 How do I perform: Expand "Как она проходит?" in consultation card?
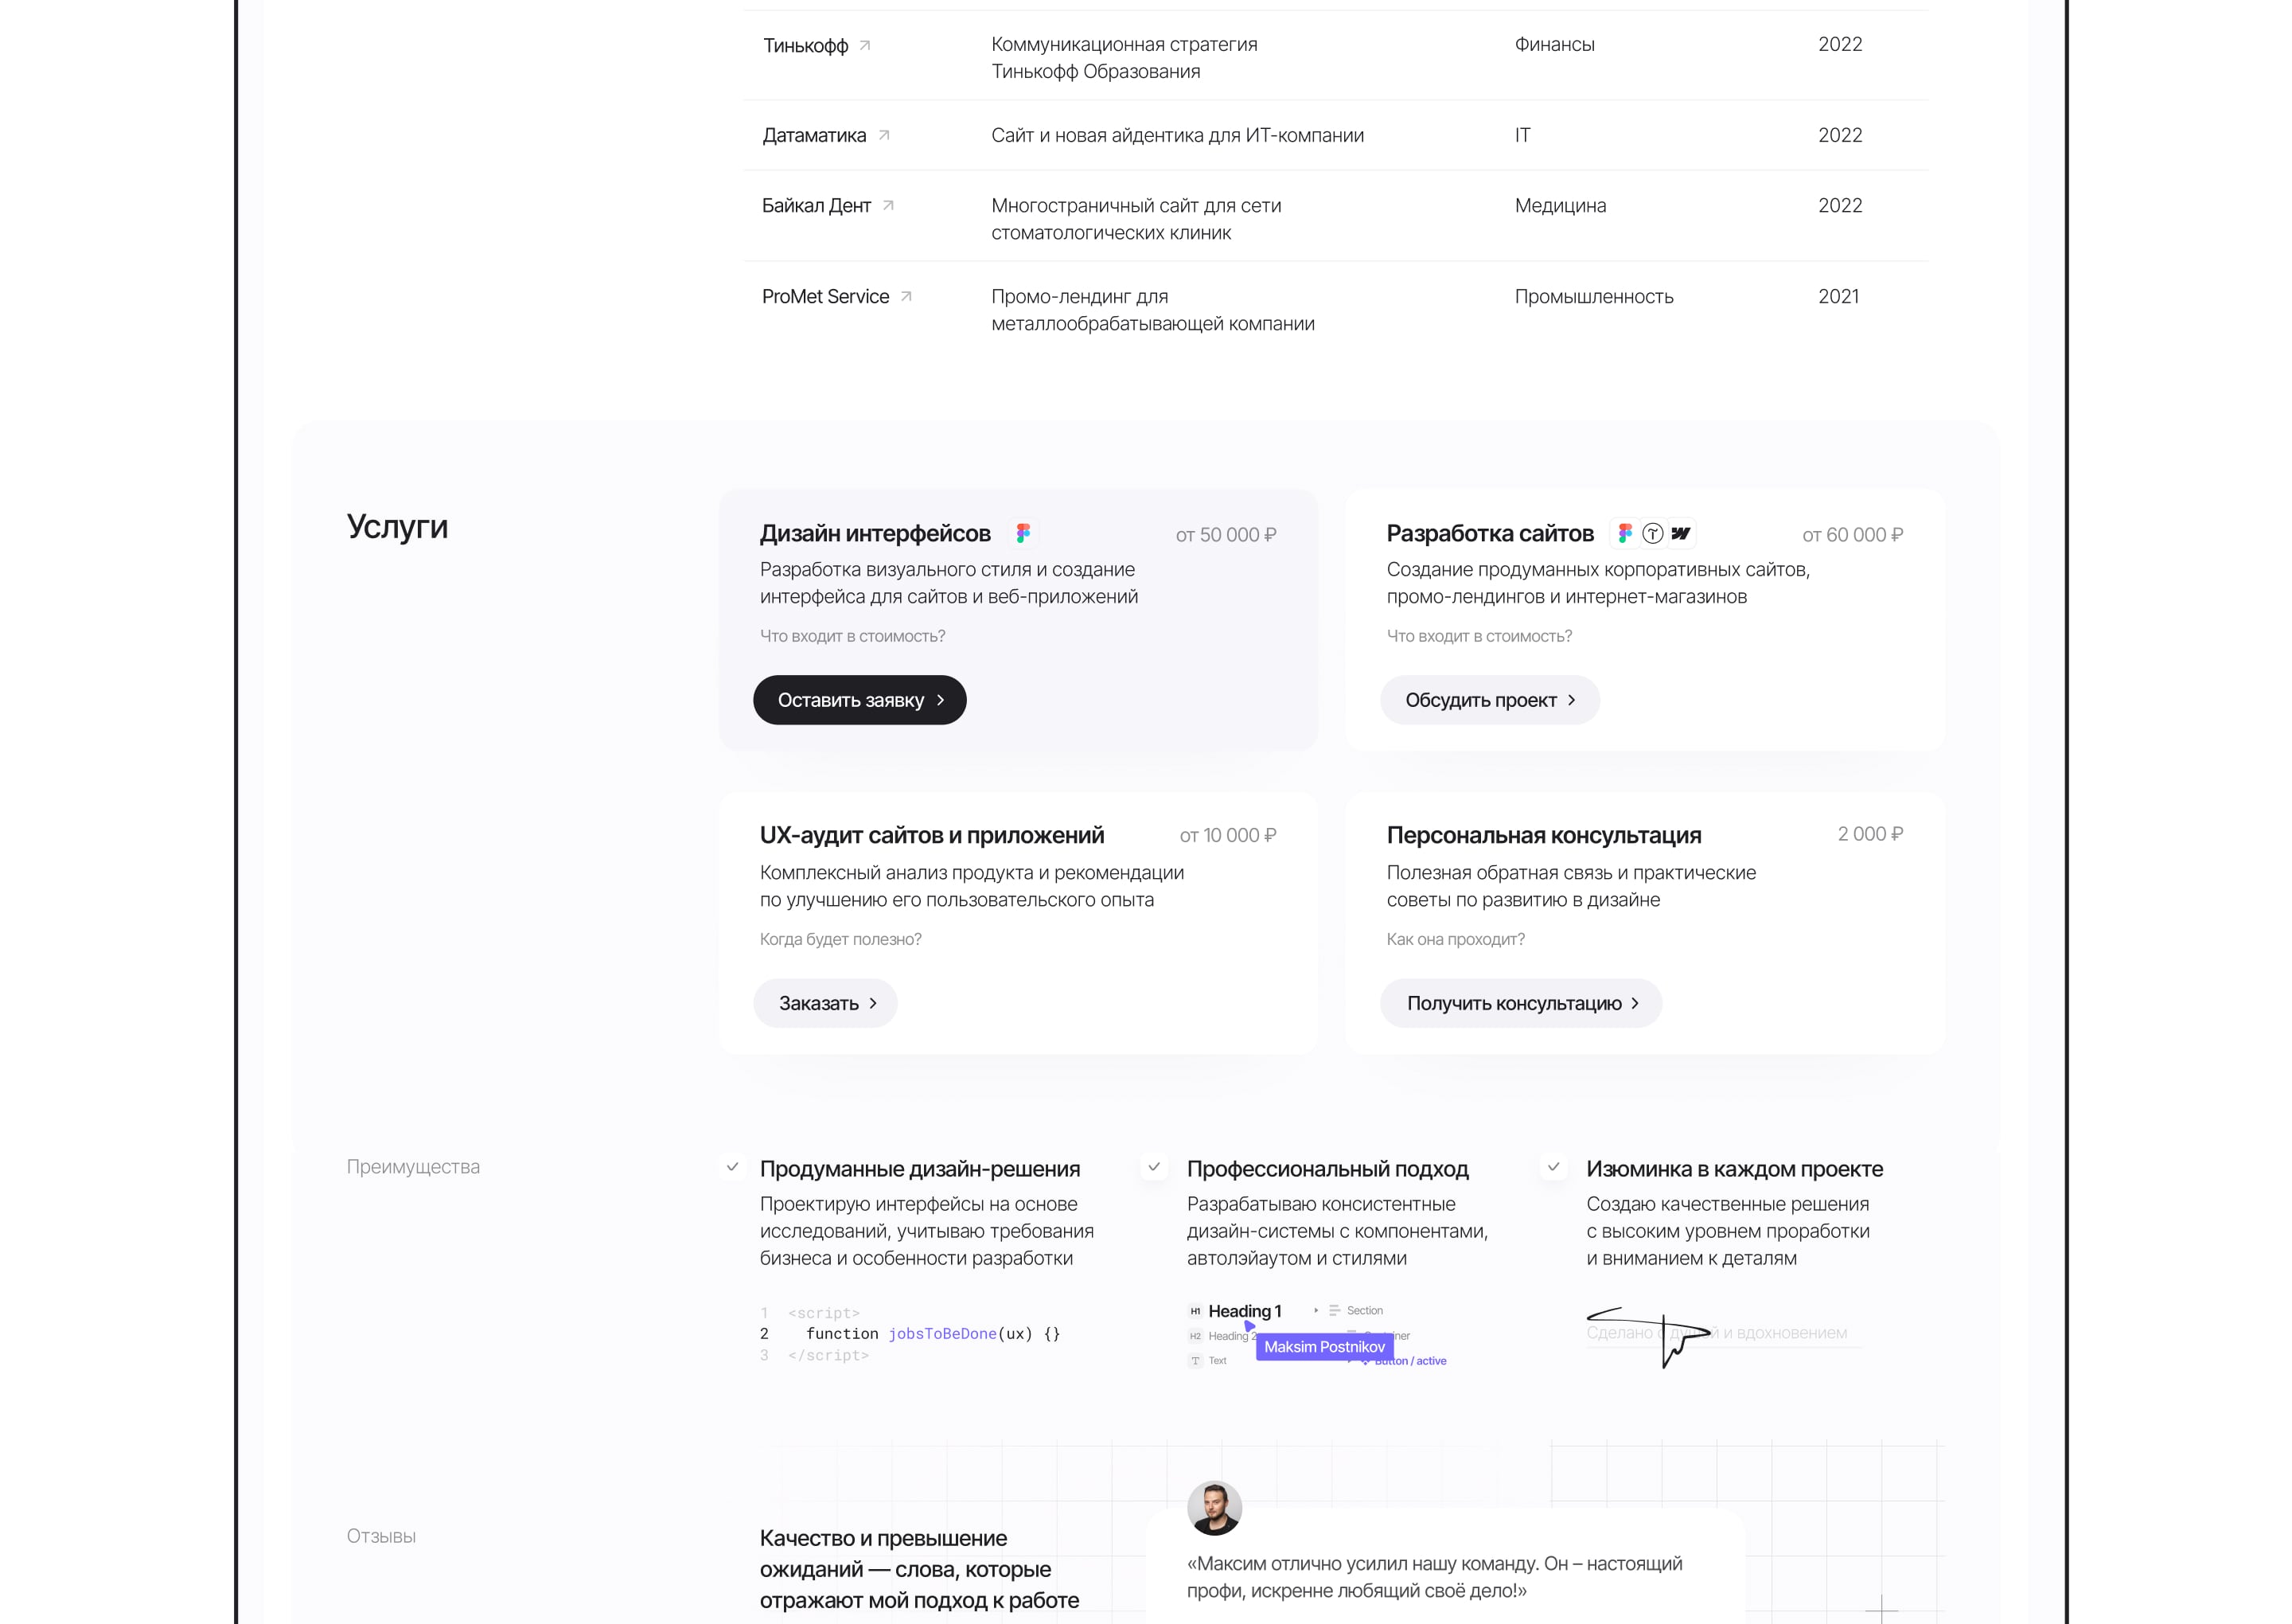tap(1454, 939)
